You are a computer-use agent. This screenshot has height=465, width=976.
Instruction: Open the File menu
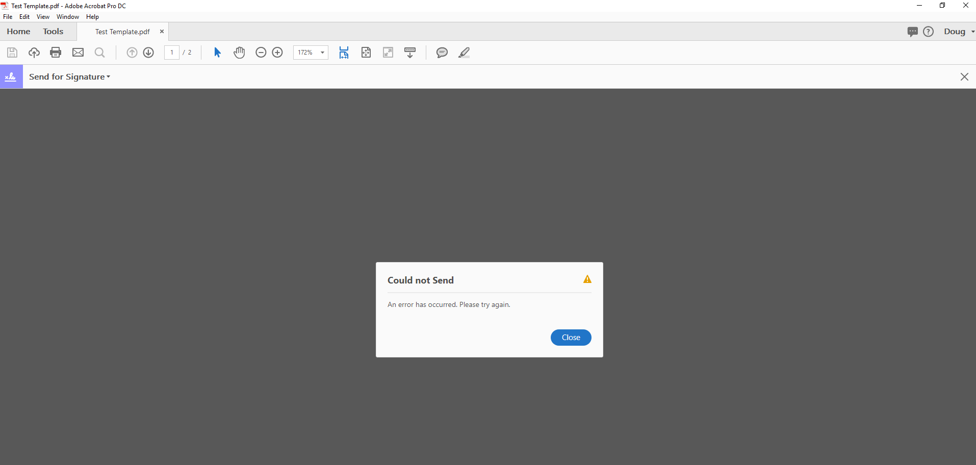pos(8,17)
